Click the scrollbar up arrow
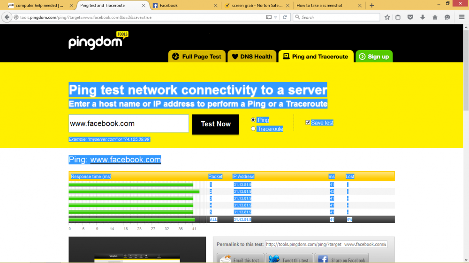Image resolution: width=469 pixels, height=263 pixels. pyautogui.click(x=466, y=27)
